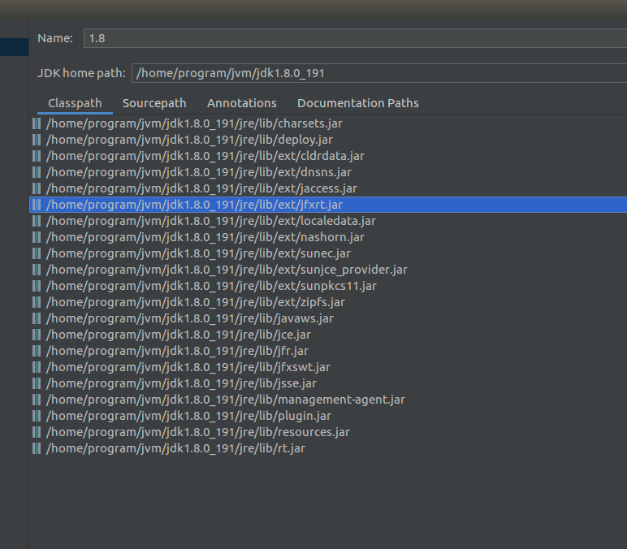
Task: Click the jar icon for the highlighted jfxrt.jar
Action: 37,205
